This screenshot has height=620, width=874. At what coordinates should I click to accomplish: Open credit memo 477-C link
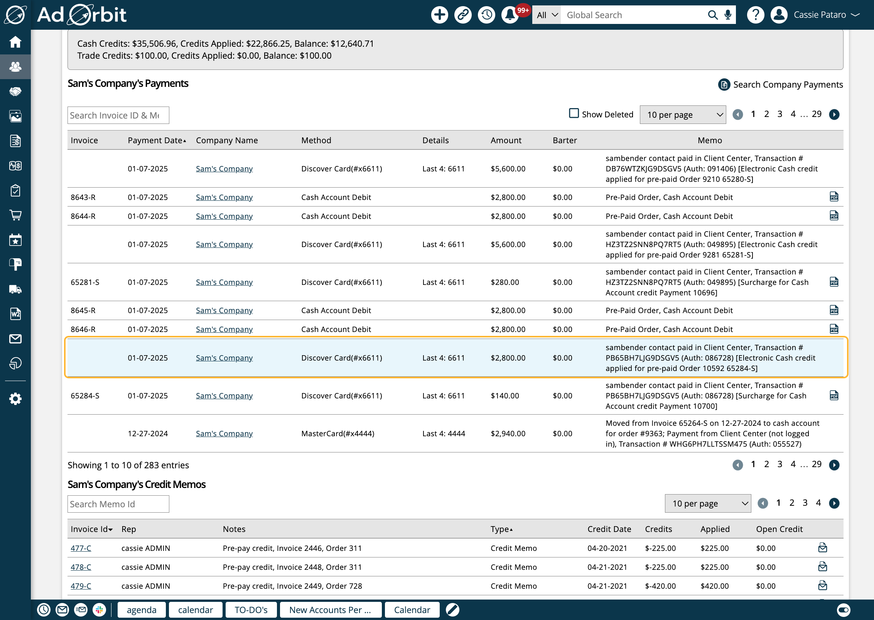pyautogui.click(x=81, y=548)
